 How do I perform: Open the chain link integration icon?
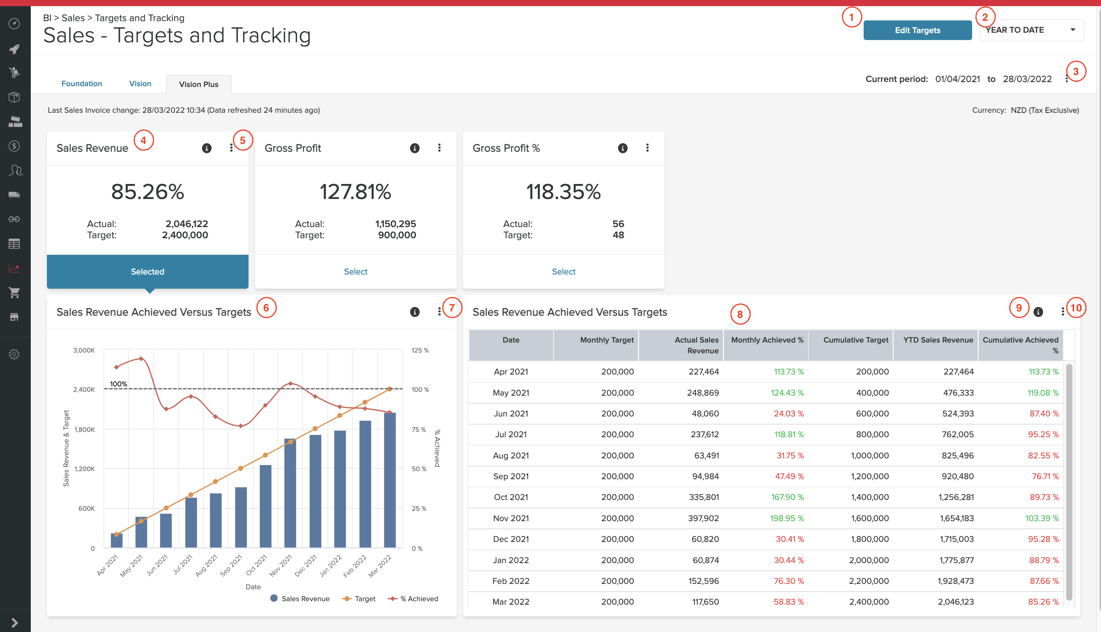click(14, 219)
